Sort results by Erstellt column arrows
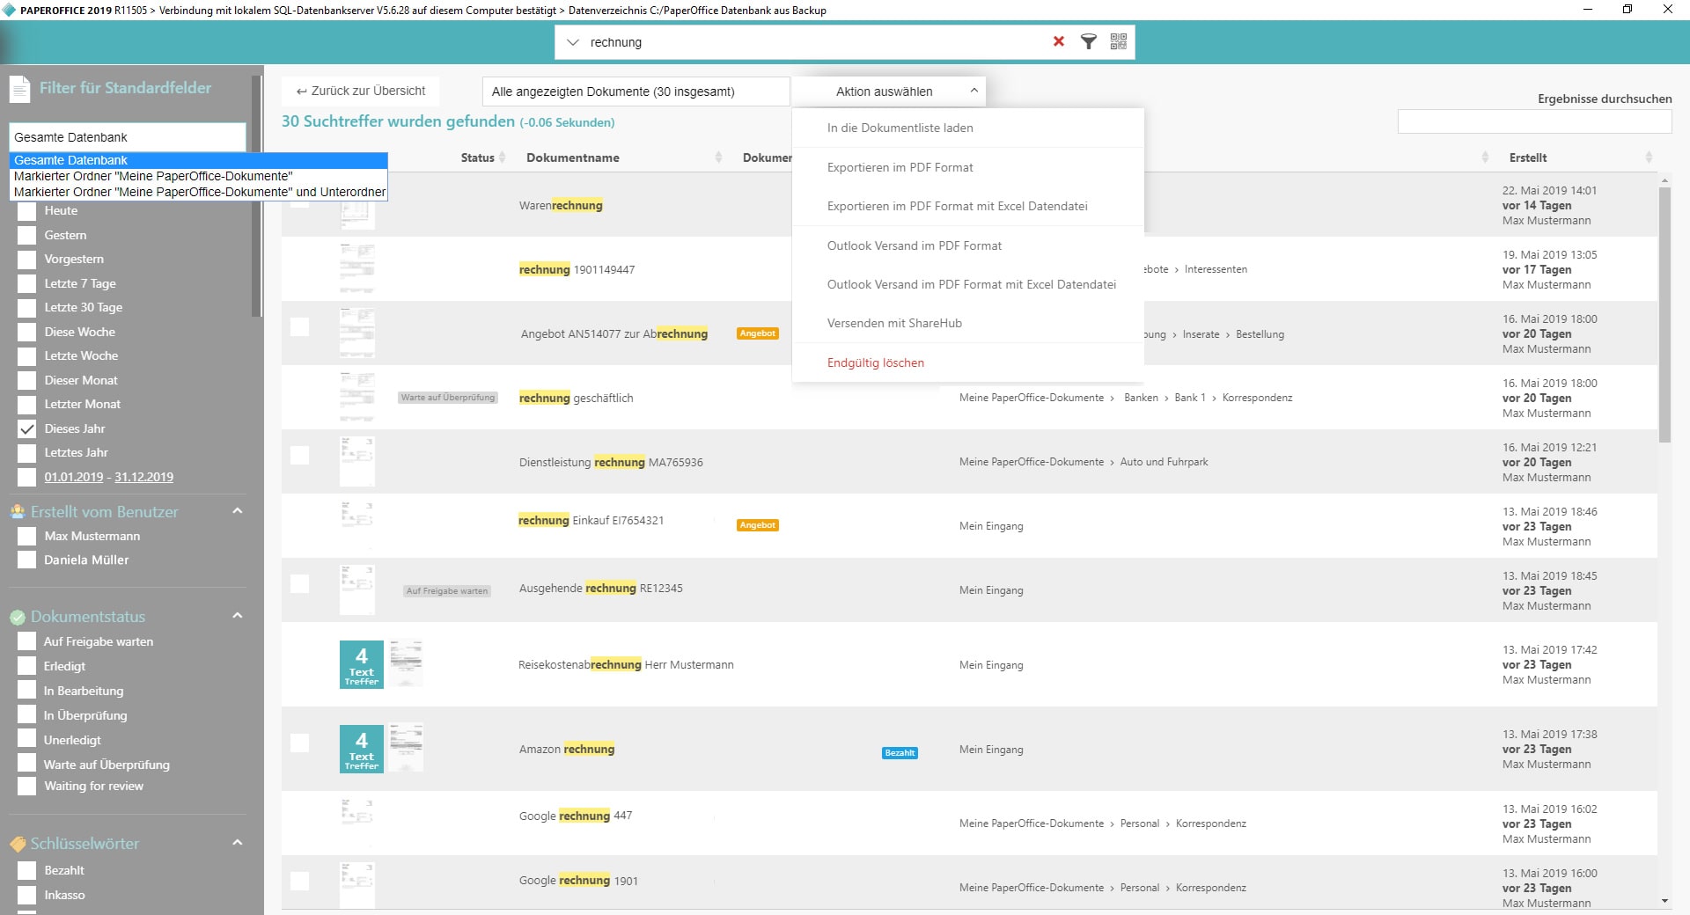 click(x=1649, y=157)
